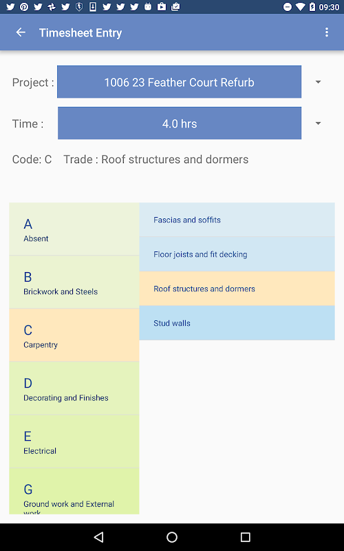Tap the Pinterest notification icon in the status bar
Screen dimensions: 344x551
(24, 7)
